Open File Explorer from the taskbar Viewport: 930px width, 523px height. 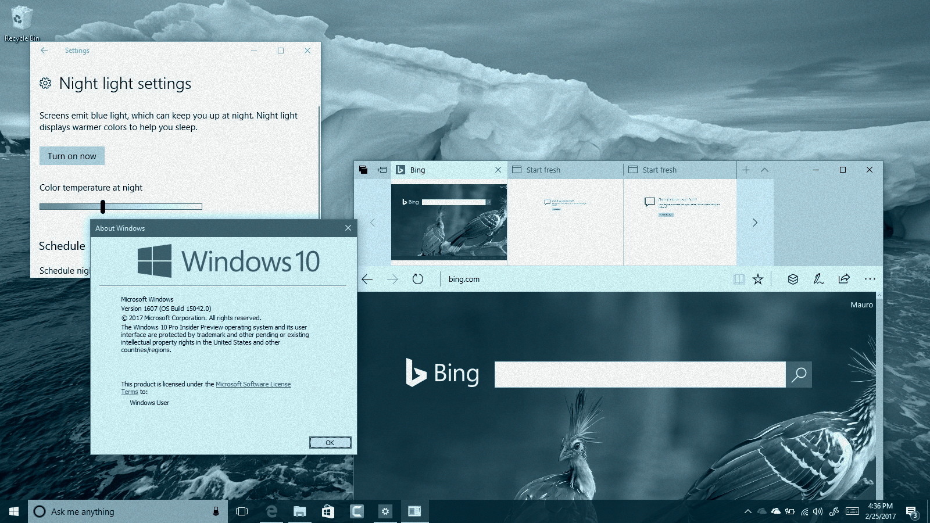click(x=299, y=511)
